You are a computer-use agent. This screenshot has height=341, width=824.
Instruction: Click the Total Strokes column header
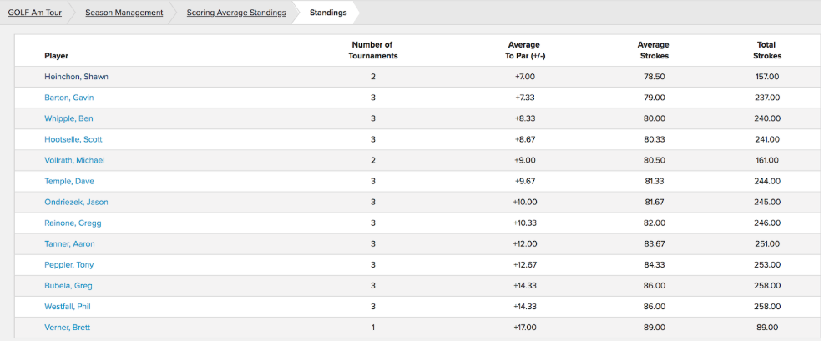coord(766,50)
